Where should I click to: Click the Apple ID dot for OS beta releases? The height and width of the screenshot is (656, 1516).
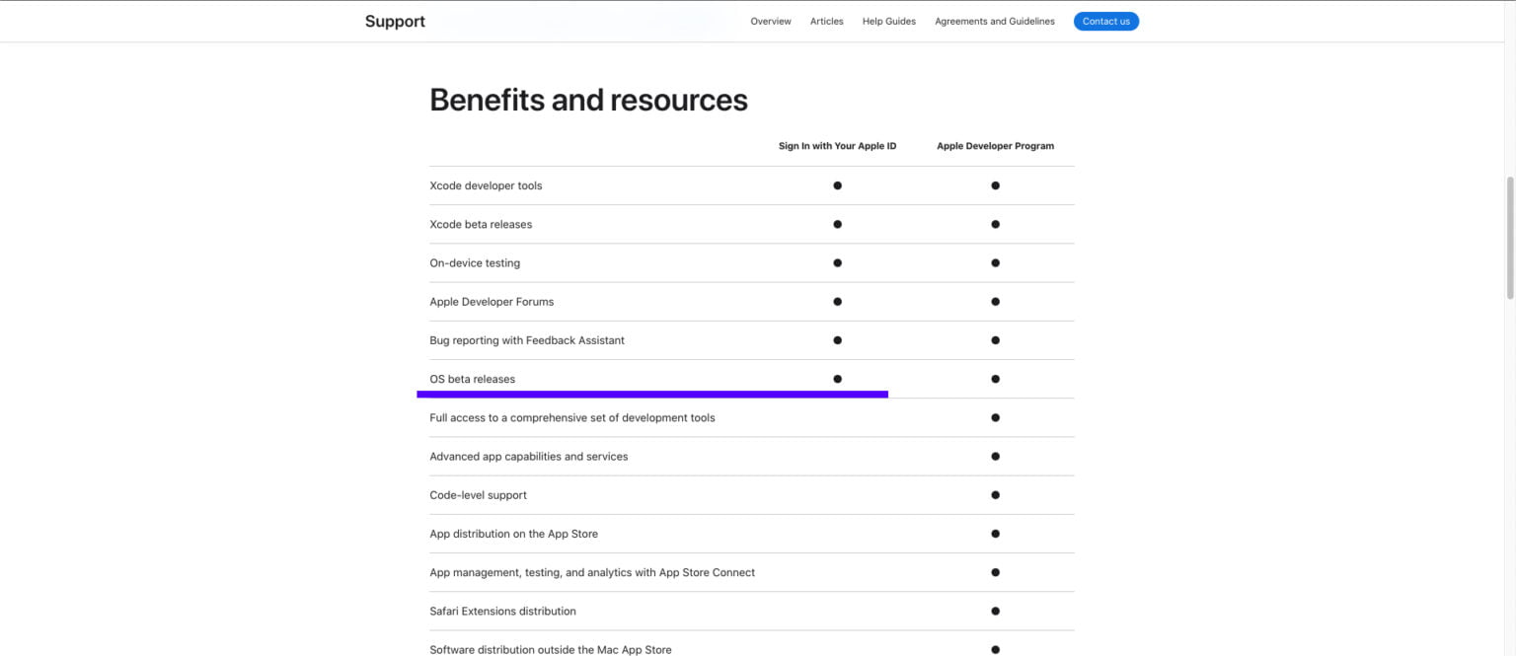click(837, 379)
